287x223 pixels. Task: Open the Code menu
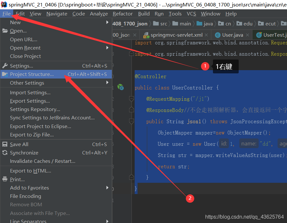79,14
